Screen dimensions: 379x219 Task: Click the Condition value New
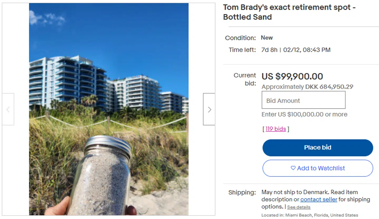(x=267, y=38)
